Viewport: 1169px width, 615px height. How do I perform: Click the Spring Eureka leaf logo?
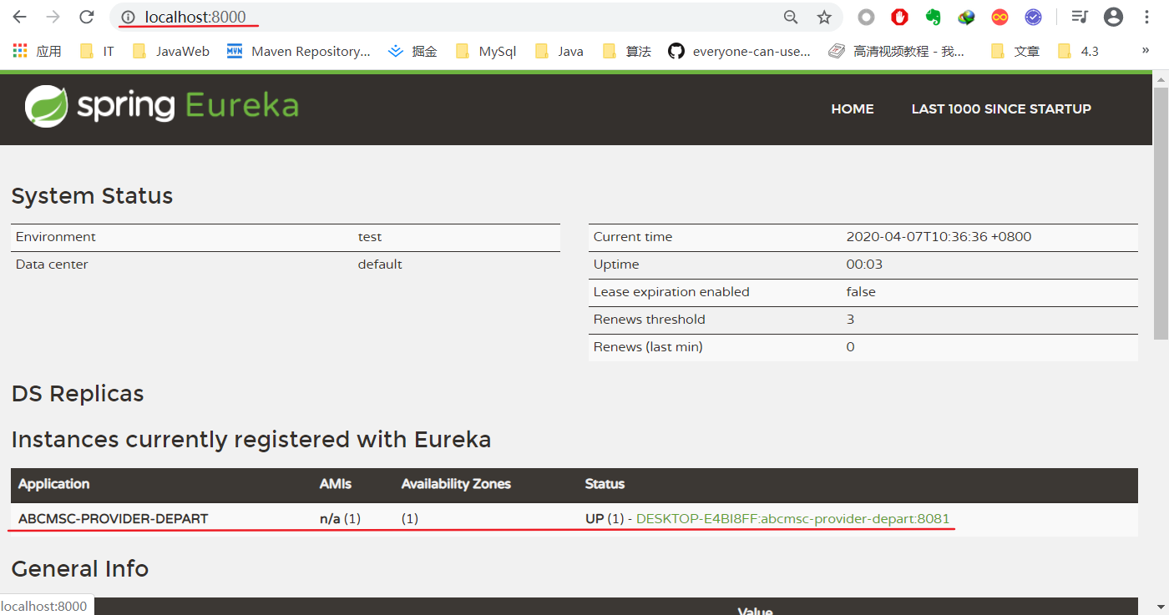point(46,108)
